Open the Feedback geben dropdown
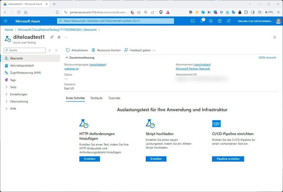Screen dimensions: 283x192 139,50
